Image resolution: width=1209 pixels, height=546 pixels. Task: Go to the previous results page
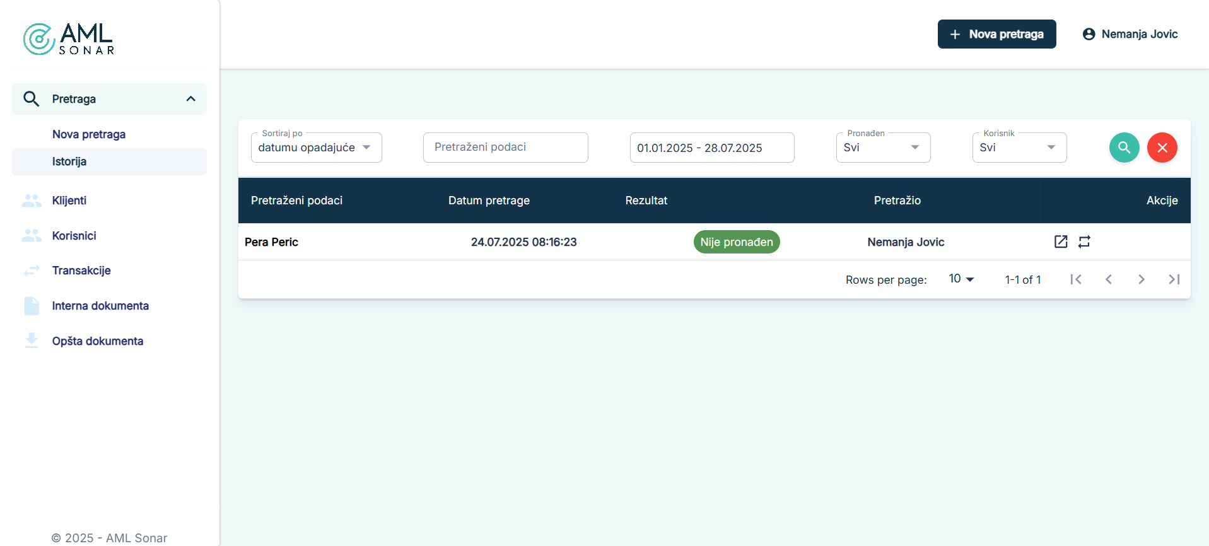1108,279
